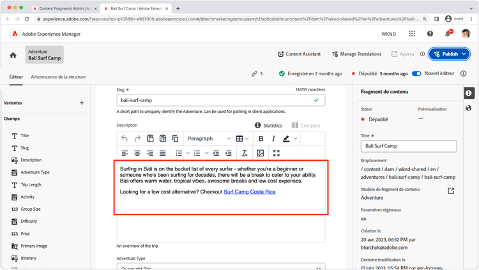Click the info icon next to Aperçu
This screenshot has width=479, height=270.
(x=422, y=54)
